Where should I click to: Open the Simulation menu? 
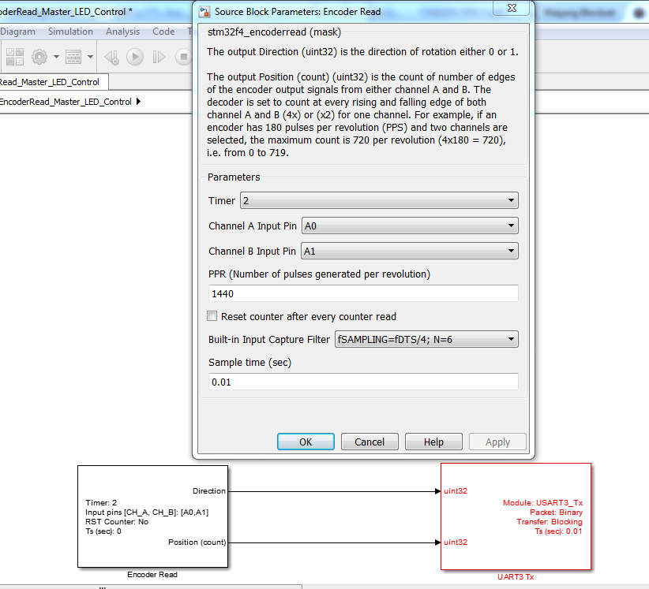pos(70,32)
